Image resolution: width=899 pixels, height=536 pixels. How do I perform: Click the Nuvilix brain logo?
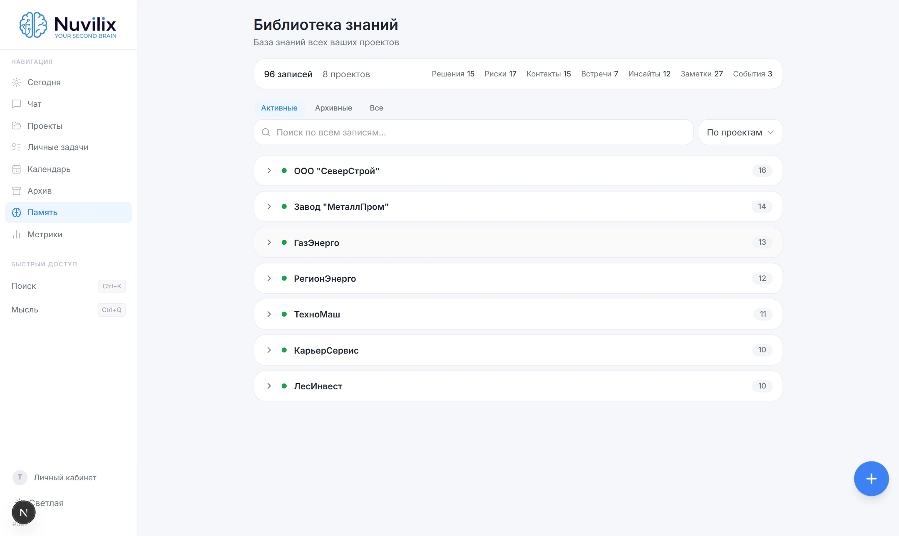click(33, 25)
